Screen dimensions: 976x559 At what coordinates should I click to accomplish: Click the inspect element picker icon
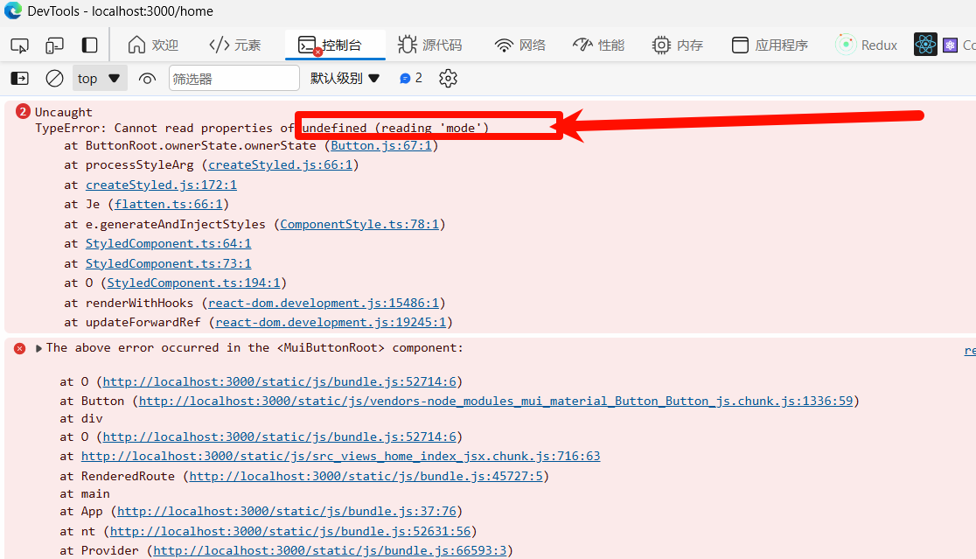pyautogui.click(x=19, y=45)
